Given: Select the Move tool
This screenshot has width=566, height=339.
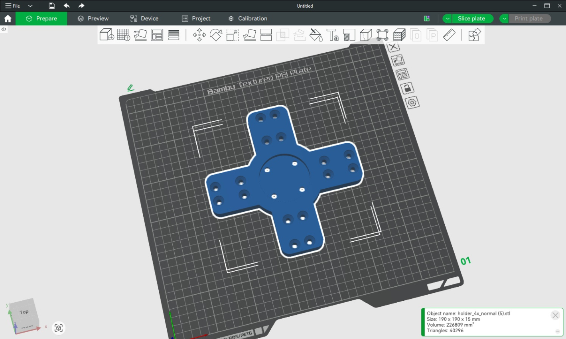Looking at the screenshot, I should click(x=199, y=35).
